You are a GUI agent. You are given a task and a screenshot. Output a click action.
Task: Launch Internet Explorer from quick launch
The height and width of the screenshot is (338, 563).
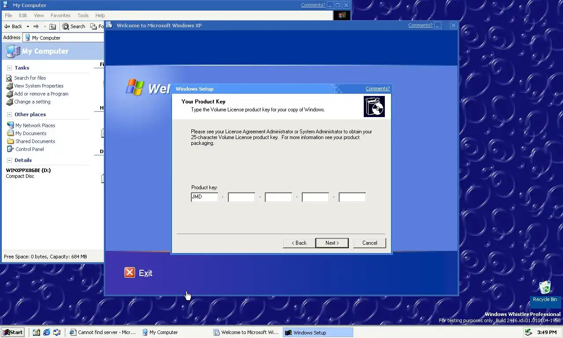click(47, 332)
